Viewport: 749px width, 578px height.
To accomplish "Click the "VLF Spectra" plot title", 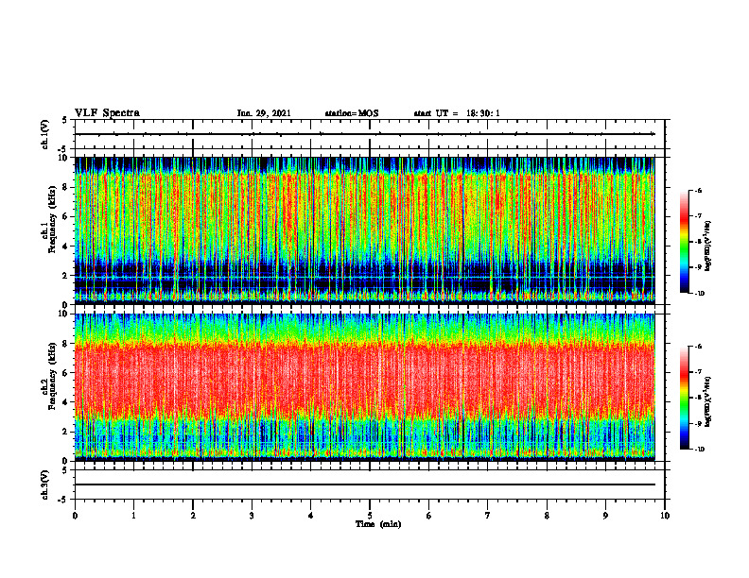I will point(107,113).
